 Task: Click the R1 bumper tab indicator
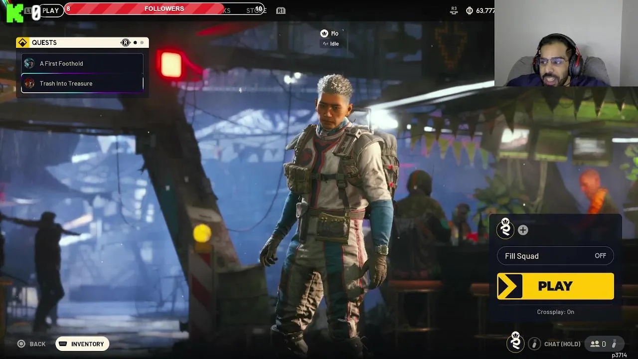point(281,10)
